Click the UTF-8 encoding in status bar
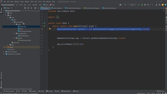Image resolution: width=167 pixels, height=94 pixels. pyautogui.click(x=153, y=93)
